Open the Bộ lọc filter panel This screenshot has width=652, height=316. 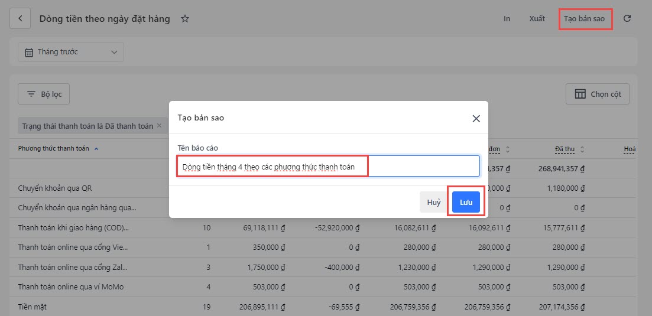point(44,94)
